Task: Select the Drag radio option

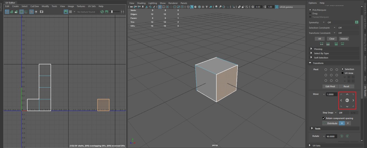Action: [310, 13]
